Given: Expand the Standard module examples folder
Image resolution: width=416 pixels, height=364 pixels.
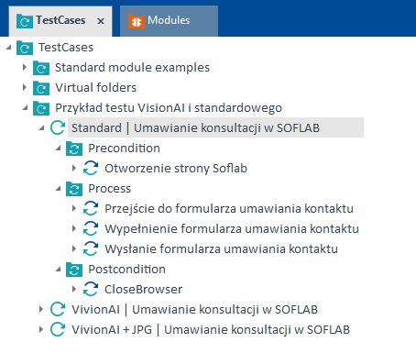Looking at the screenshot, I should pos(25,67).
